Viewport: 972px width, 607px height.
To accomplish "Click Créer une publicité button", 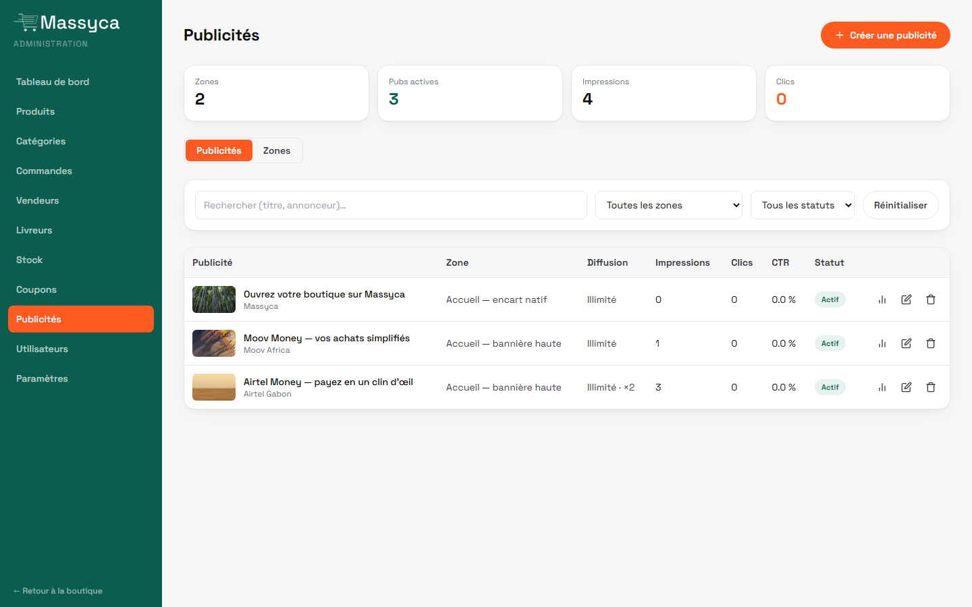I will (886, 35).
